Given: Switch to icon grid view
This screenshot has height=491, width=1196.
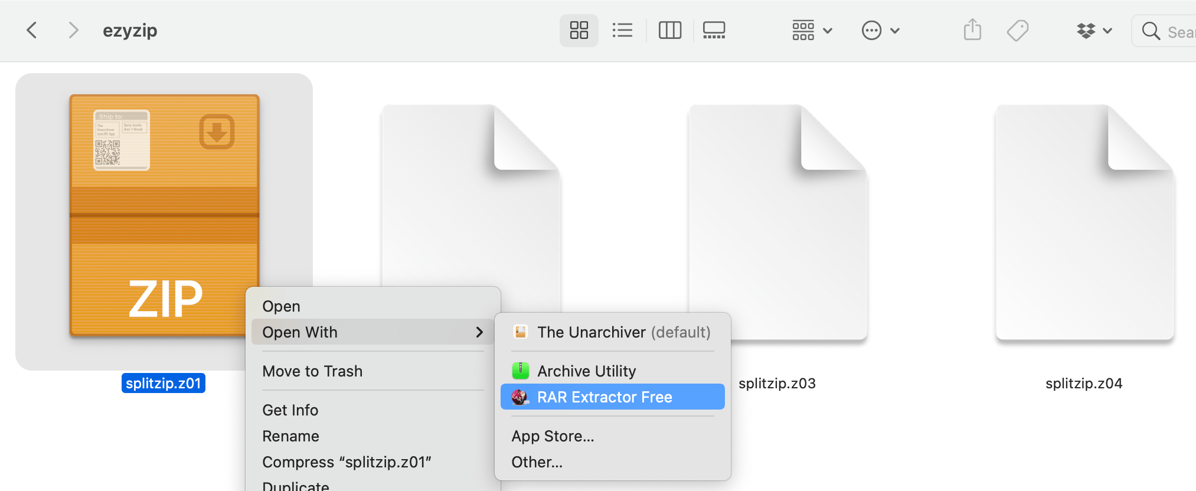Looking at the screenshot, I should coord(579,30).
